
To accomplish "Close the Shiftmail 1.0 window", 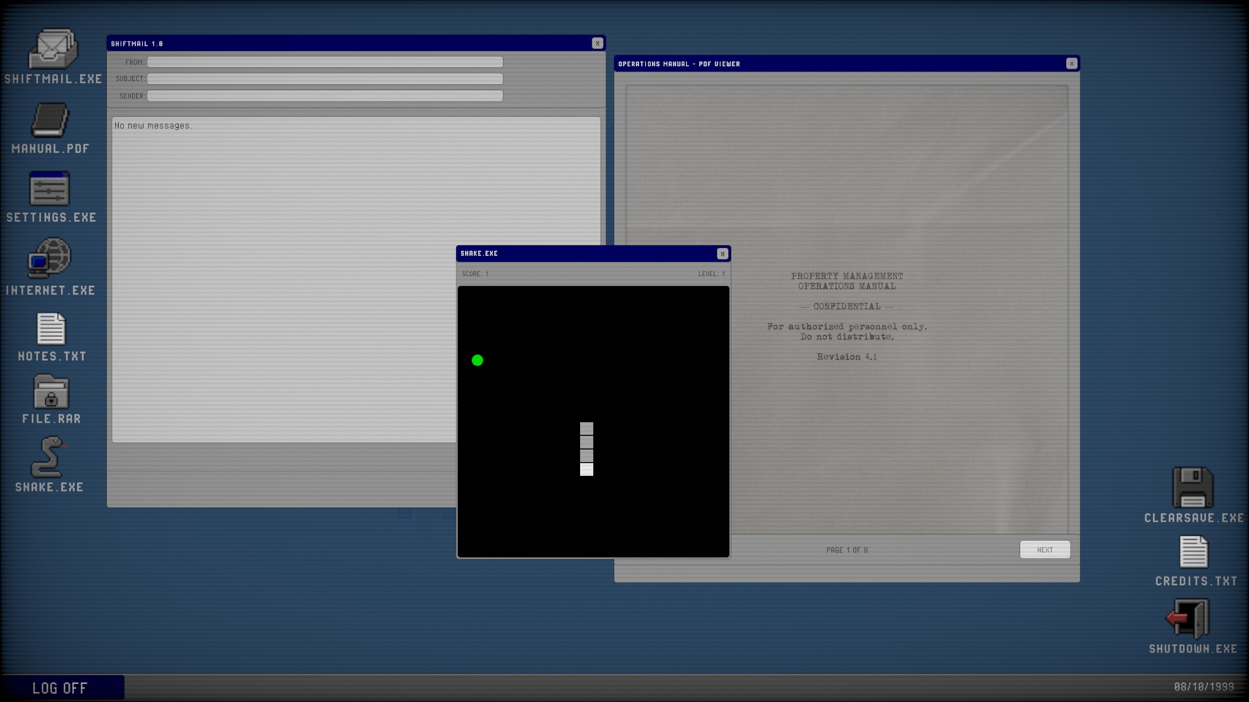I will point(598,43).
